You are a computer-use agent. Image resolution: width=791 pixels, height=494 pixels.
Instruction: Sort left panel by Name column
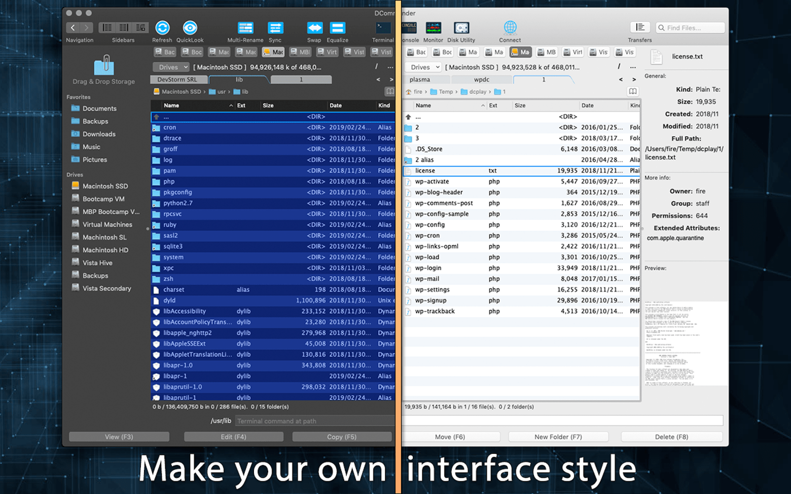171,105
